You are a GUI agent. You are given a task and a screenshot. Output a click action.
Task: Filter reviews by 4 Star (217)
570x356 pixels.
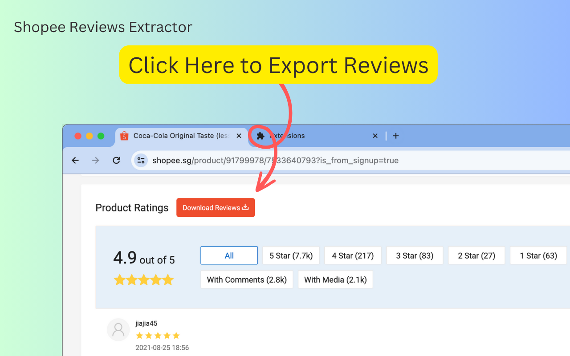click(x=353, y=255)
